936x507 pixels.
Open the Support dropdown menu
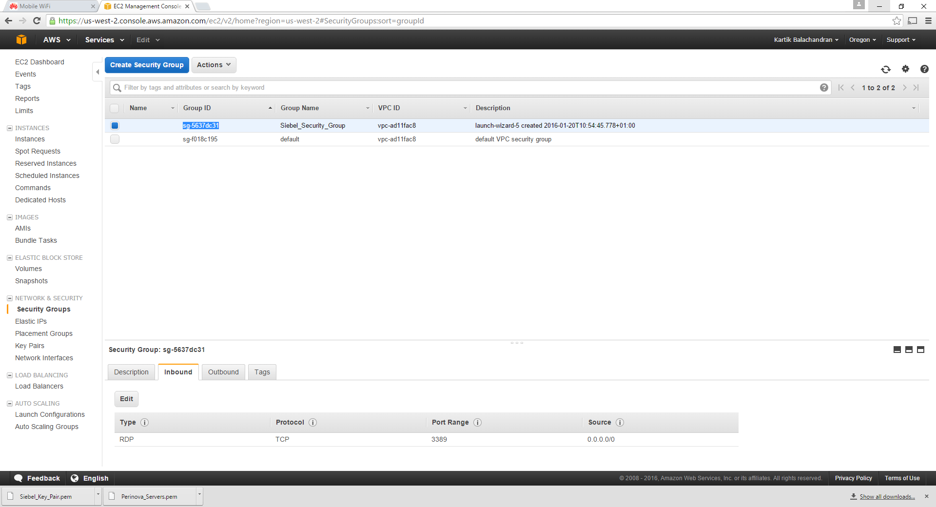(901, 40)
